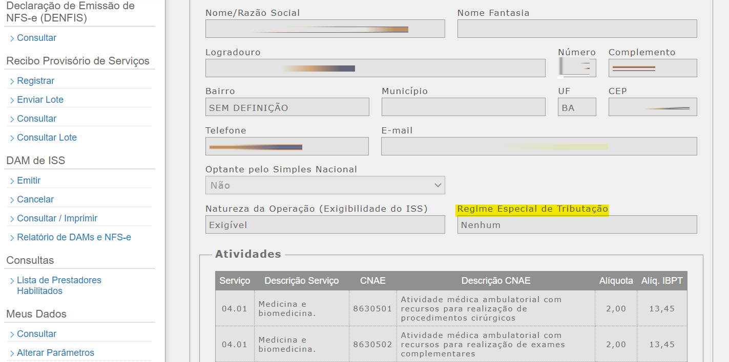Image resolution: width=729 pixels, height=362 pixels.
Task: Click the Descrição CNAE column header
Action: tap(496, 281)
